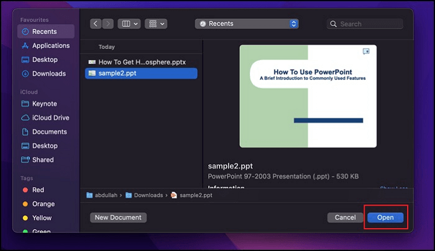Select Desktop under Favourites
Image resolution: width=435 pixels, height=251 pixels.
(x=46, y=59)
